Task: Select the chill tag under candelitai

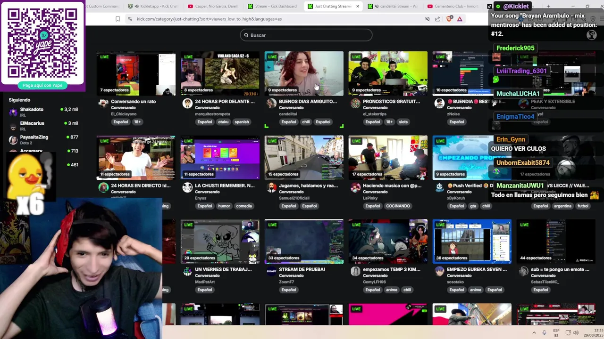Action: coord(306,122)
